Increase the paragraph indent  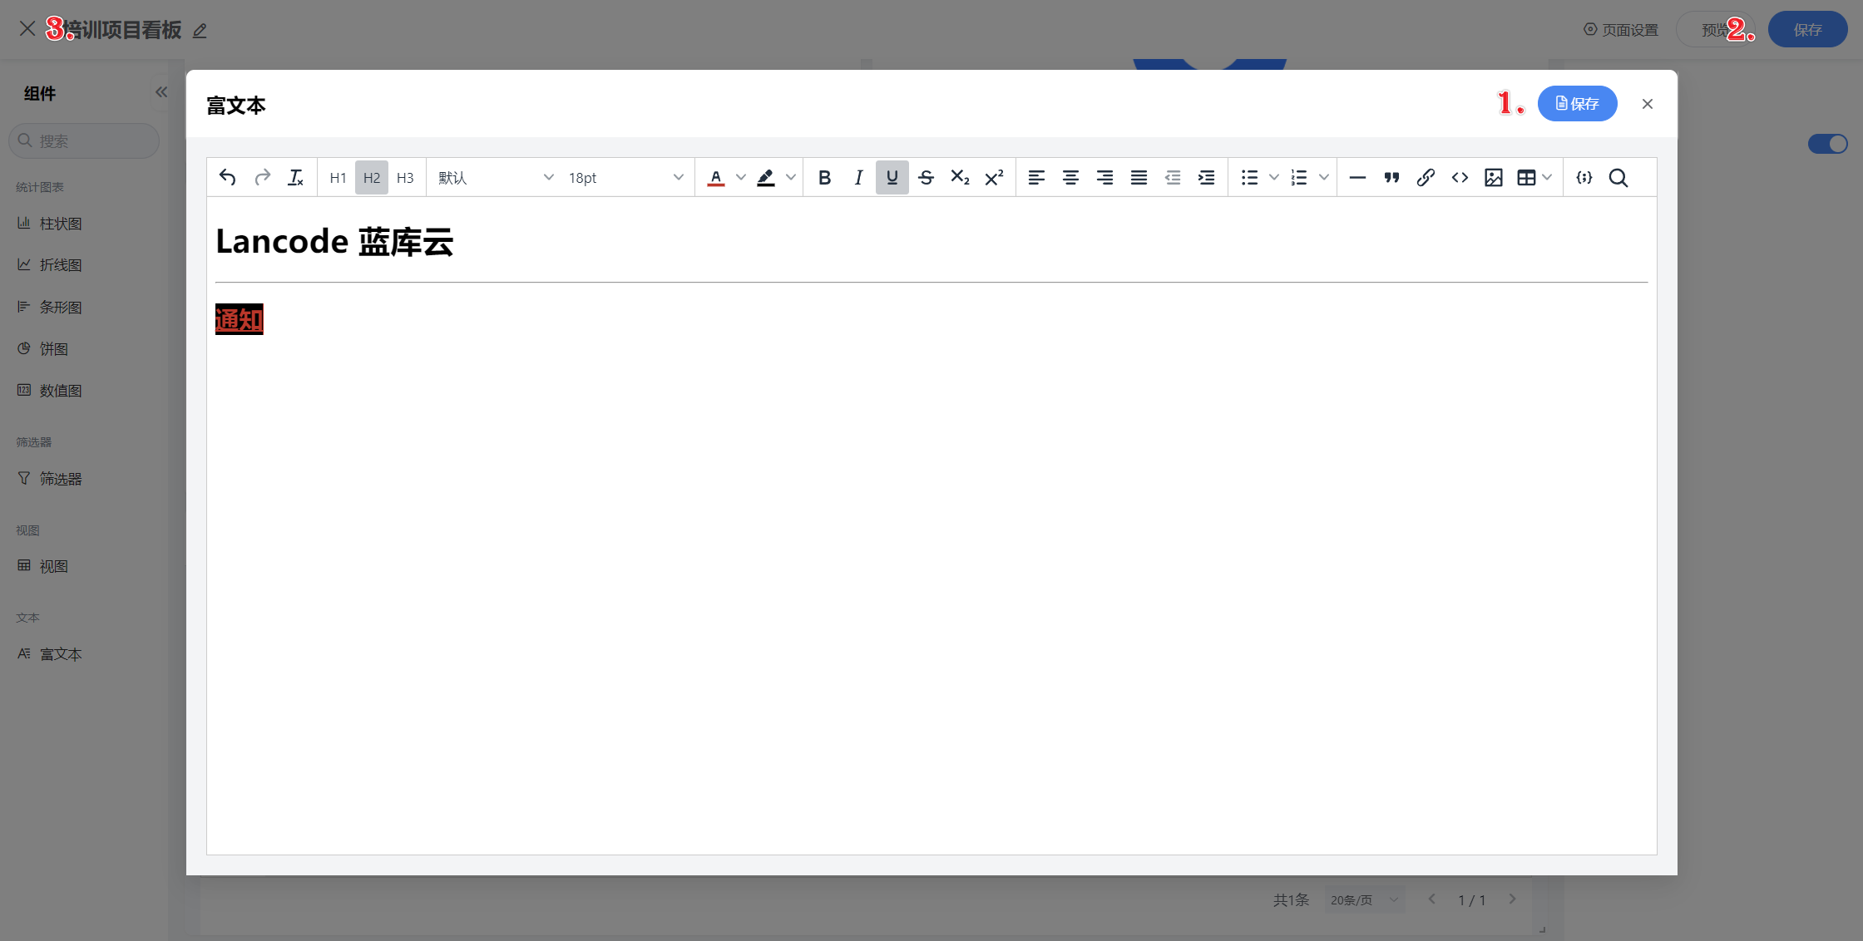pos(1206,177)
